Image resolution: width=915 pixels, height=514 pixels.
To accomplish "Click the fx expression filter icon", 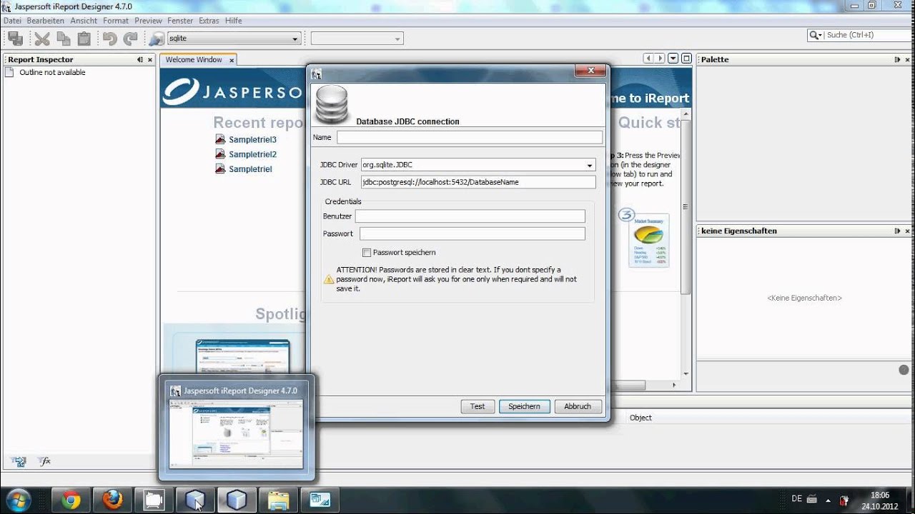I will 44,461.
